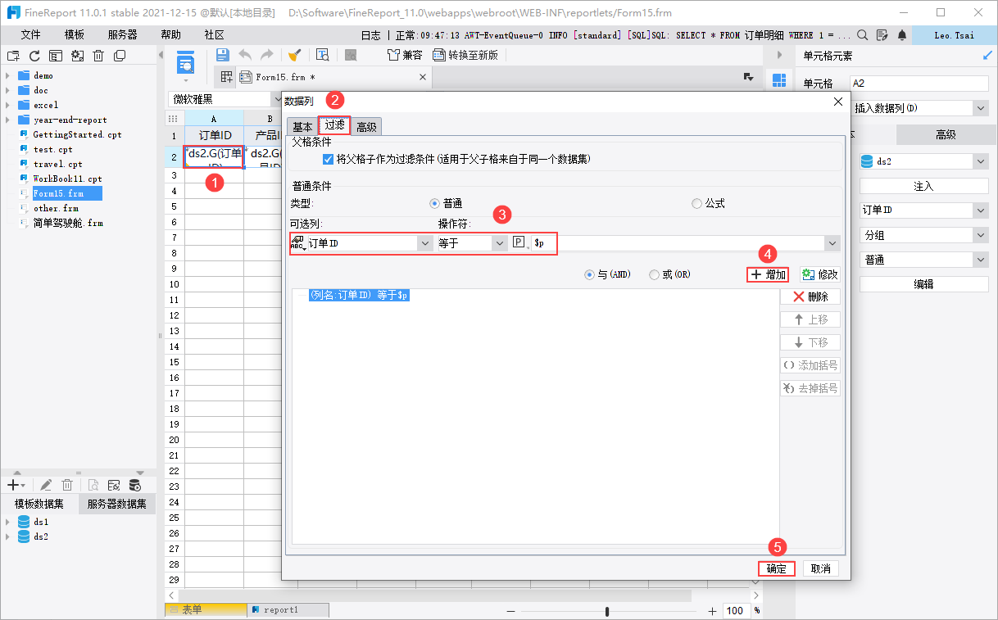
Task: Click the refresh icon in file panel
Action: click(x=34, y=56)
